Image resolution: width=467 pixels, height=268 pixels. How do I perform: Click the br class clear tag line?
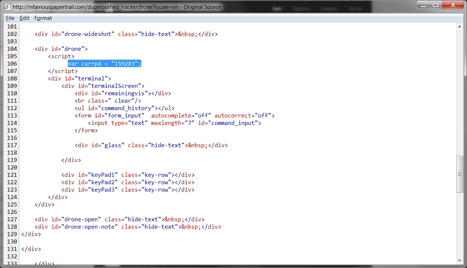(x=108, y=100)
